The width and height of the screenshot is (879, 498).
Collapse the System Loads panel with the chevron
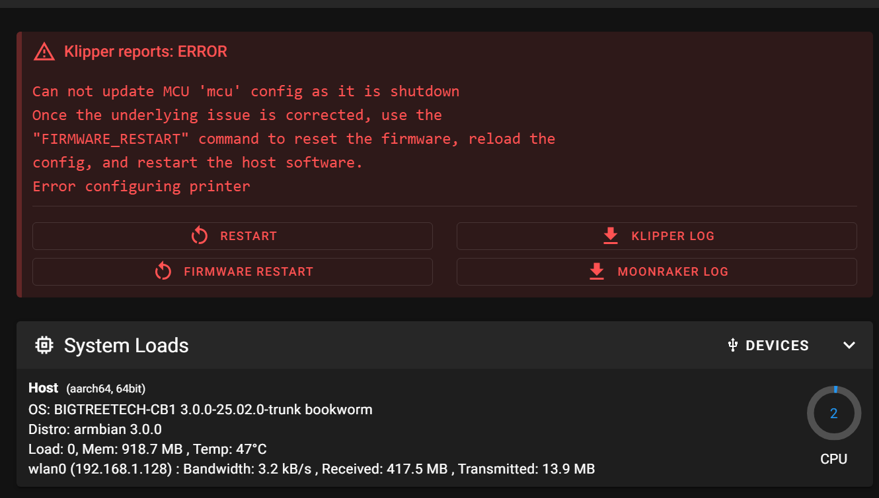click(x=849, y=346)
